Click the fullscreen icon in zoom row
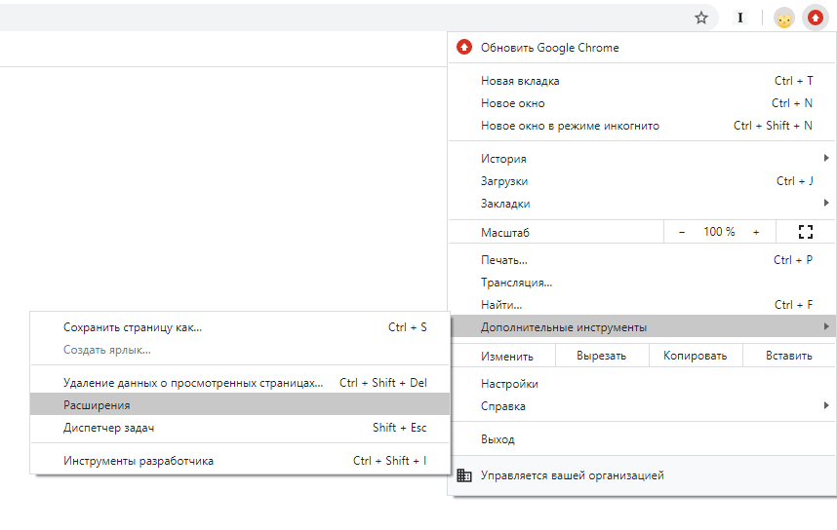 pyautogui.click(x=805, y=232)
